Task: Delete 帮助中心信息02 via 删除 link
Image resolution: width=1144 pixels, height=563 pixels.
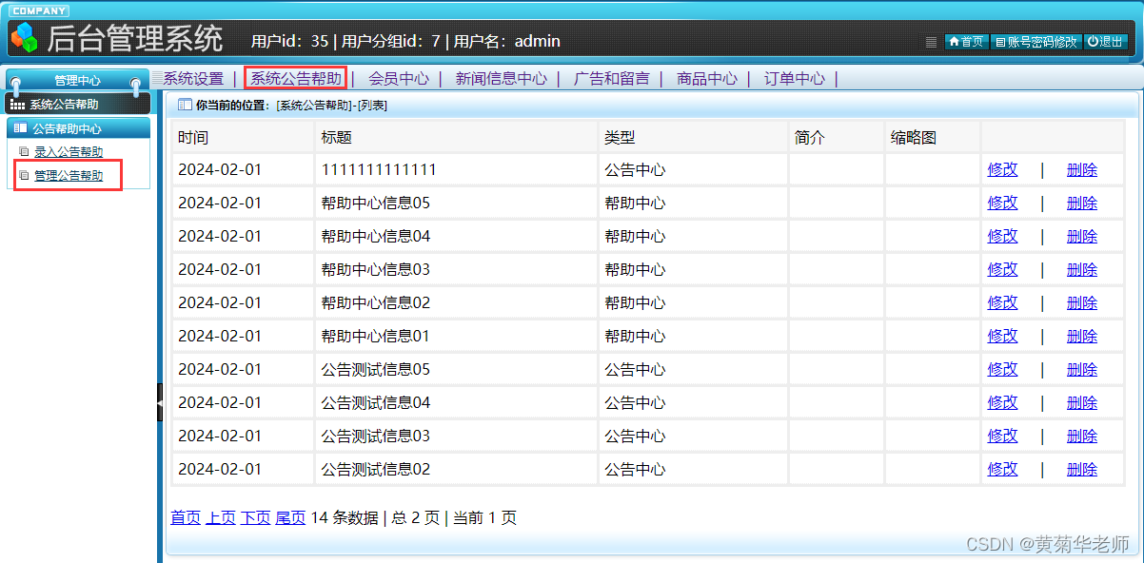Action: (1082, 303)
